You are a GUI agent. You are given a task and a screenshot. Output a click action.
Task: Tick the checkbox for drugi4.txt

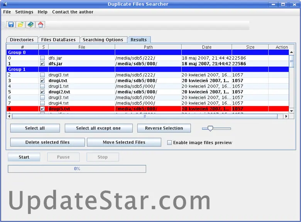coord(42,103)
